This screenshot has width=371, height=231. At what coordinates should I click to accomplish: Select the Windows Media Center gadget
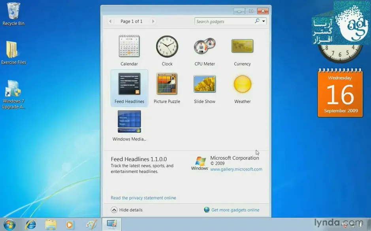[x=129, y=121]
